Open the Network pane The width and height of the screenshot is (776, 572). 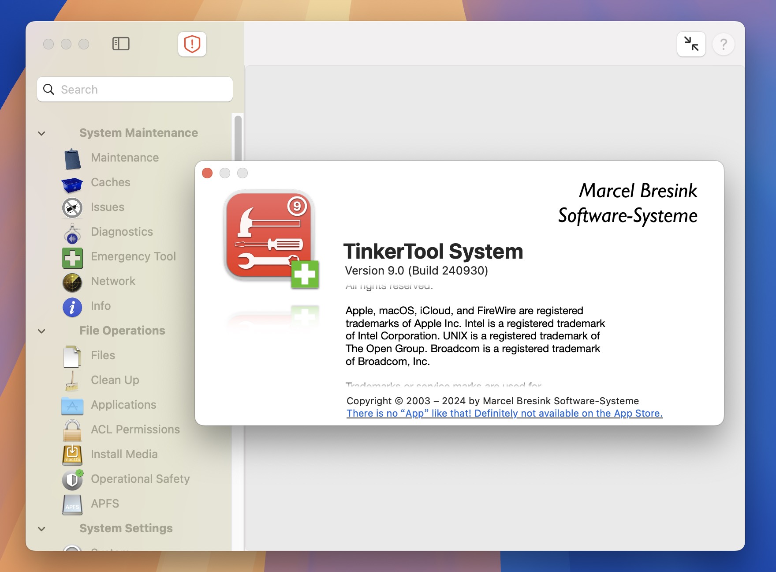(x=113, y=281)
